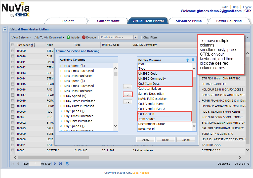Select 30 Day Units Purchased available column

[87, 121]
